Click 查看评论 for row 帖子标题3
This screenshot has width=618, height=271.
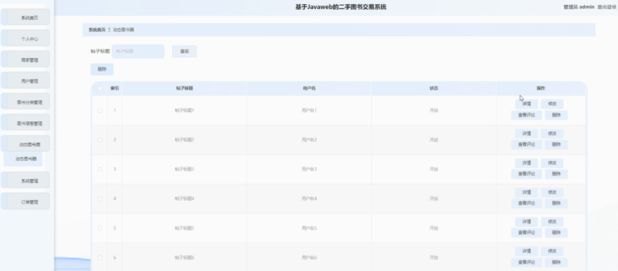click(x=526, y=174)
